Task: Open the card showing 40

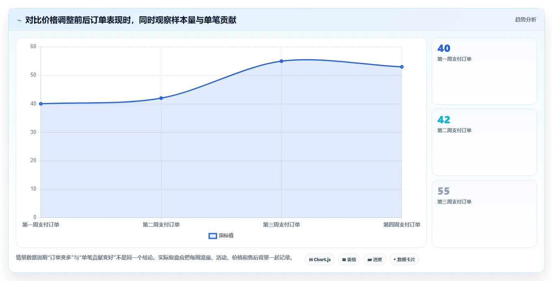Action: click(x=484, y=71)
